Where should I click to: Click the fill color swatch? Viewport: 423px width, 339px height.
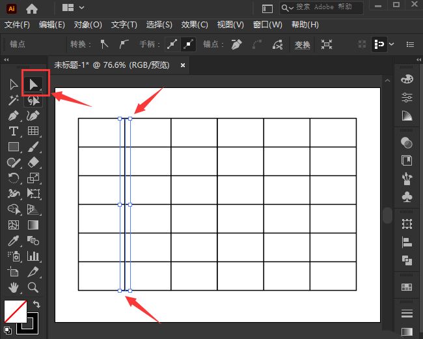pos(14,311)
